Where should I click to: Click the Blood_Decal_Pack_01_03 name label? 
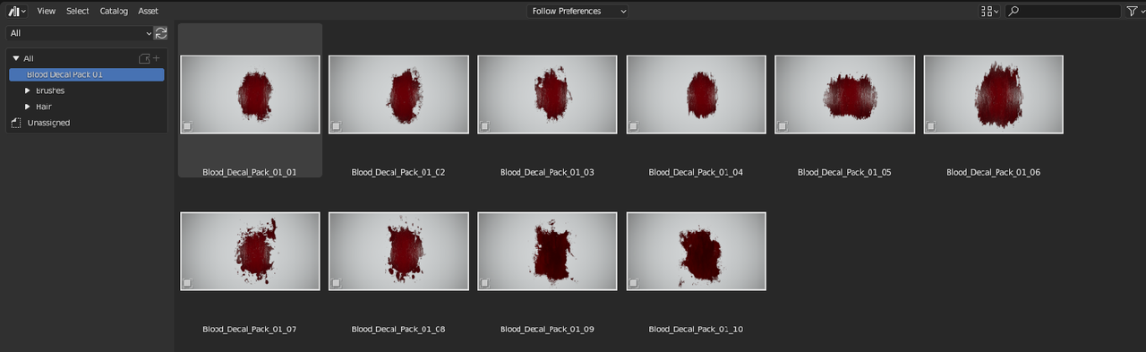[x=547, y=172]
